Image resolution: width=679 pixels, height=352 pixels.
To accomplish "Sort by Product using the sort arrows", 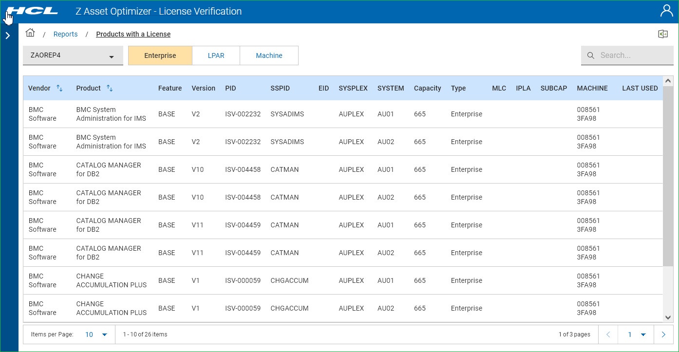I will coord(110,88).
